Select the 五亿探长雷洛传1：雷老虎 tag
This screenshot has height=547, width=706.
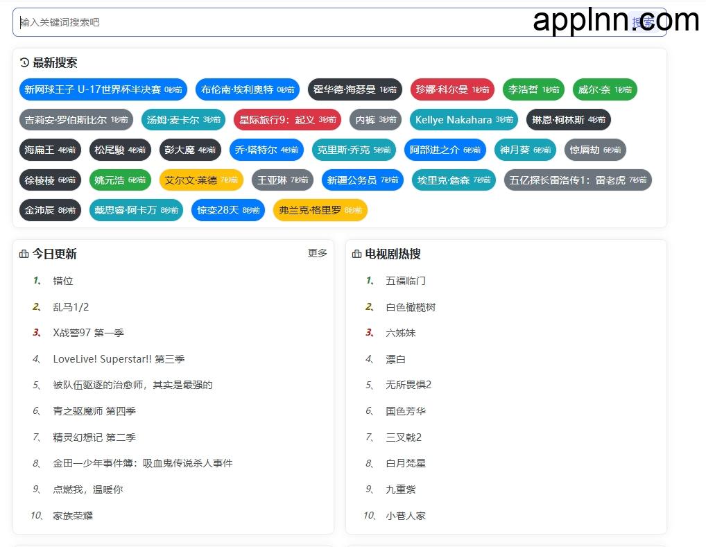click(578, 180)
